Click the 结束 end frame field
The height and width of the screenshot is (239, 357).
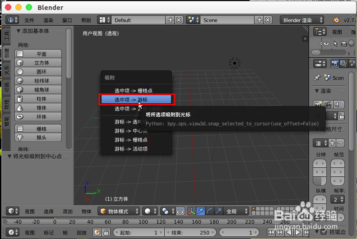[190, 232]
